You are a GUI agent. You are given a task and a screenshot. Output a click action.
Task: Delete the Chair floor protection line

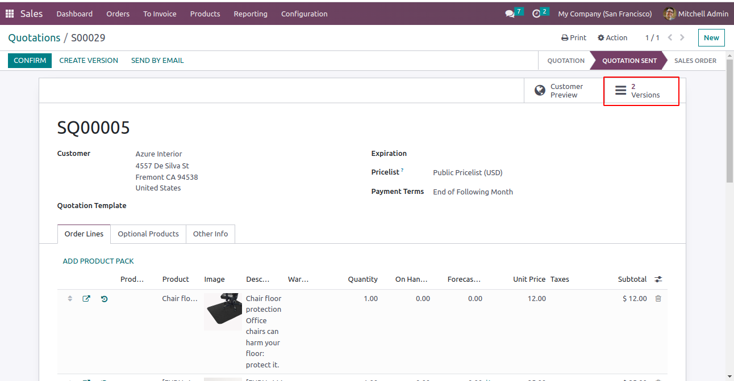[x=658, y=298]
